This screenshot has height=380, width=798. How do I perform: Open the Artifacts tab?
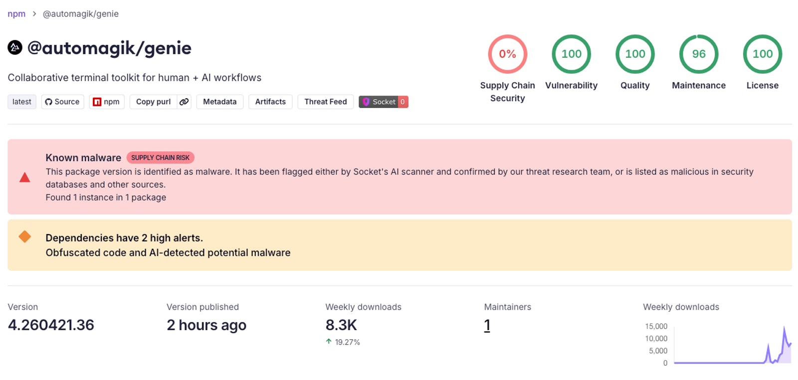click(270, 102)
